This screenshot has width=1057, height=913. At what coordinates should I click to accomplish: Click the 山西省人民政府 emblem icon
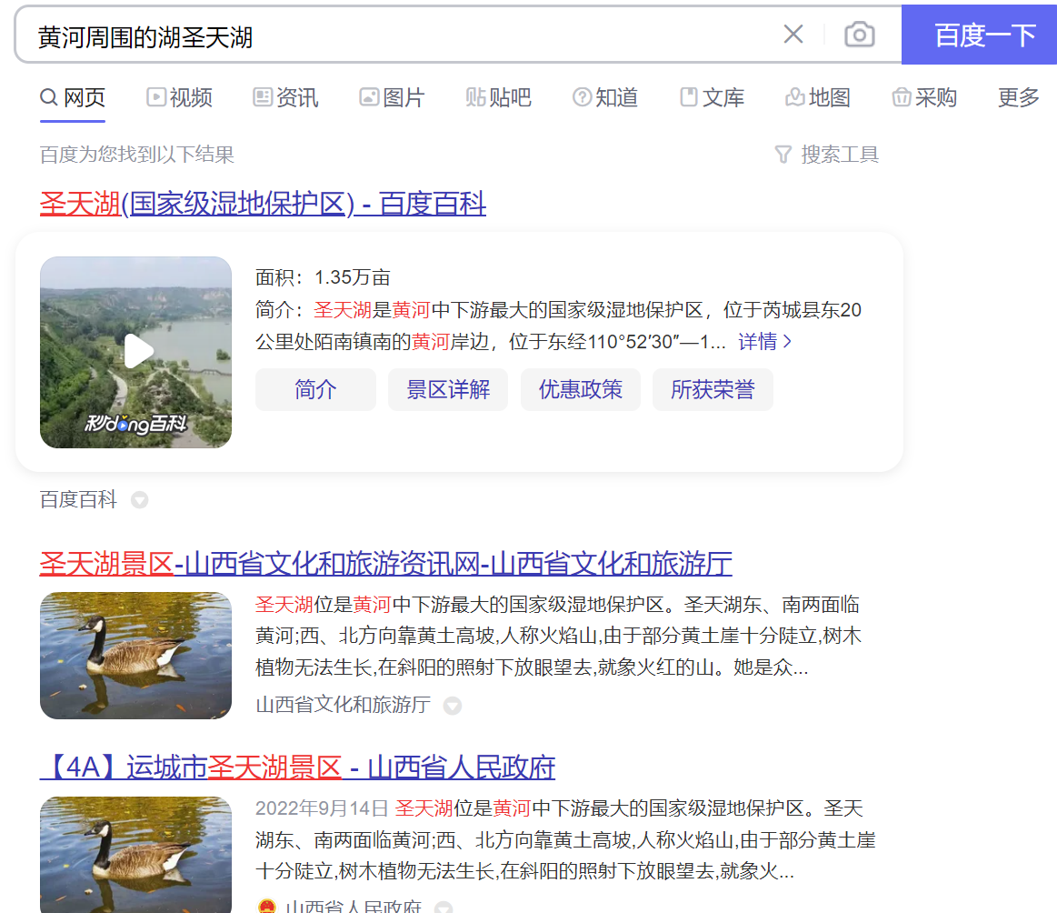(x=267, y=907)
